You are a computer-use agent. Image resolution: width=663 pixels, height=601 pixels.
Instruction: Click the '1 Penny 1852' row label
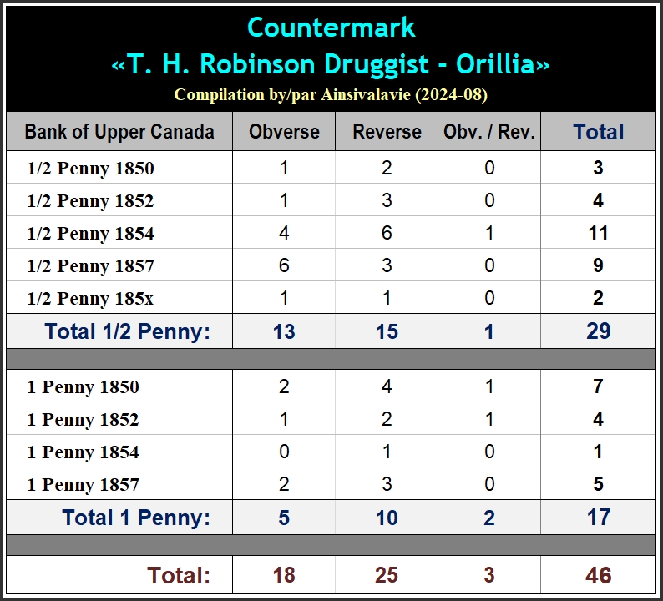pos(83,419)
